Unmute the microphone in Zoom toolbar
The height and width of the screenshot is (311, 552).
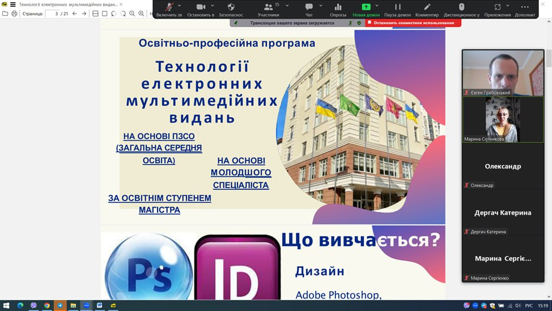169,7
